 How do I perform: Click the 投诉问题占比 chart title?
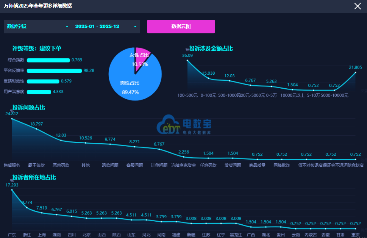(x=29, y=108)
